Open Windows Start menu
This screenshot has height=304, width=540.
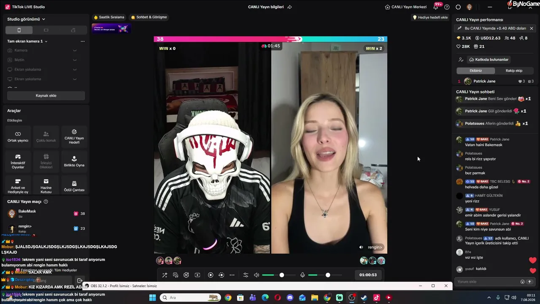point(152,298)
